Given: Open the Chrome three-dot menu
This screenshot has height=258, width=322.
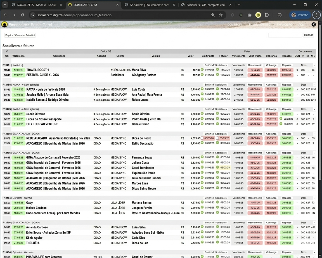Looking at the screenshot, I should pyautogui.click(x=316, y=15).
